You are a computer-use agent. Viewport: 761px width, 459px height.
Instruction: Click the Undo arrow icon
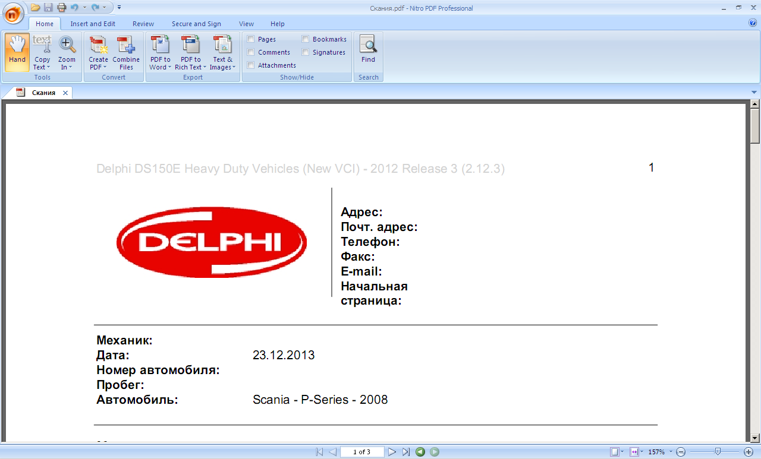pyautogui.click(x=74, y=8)
